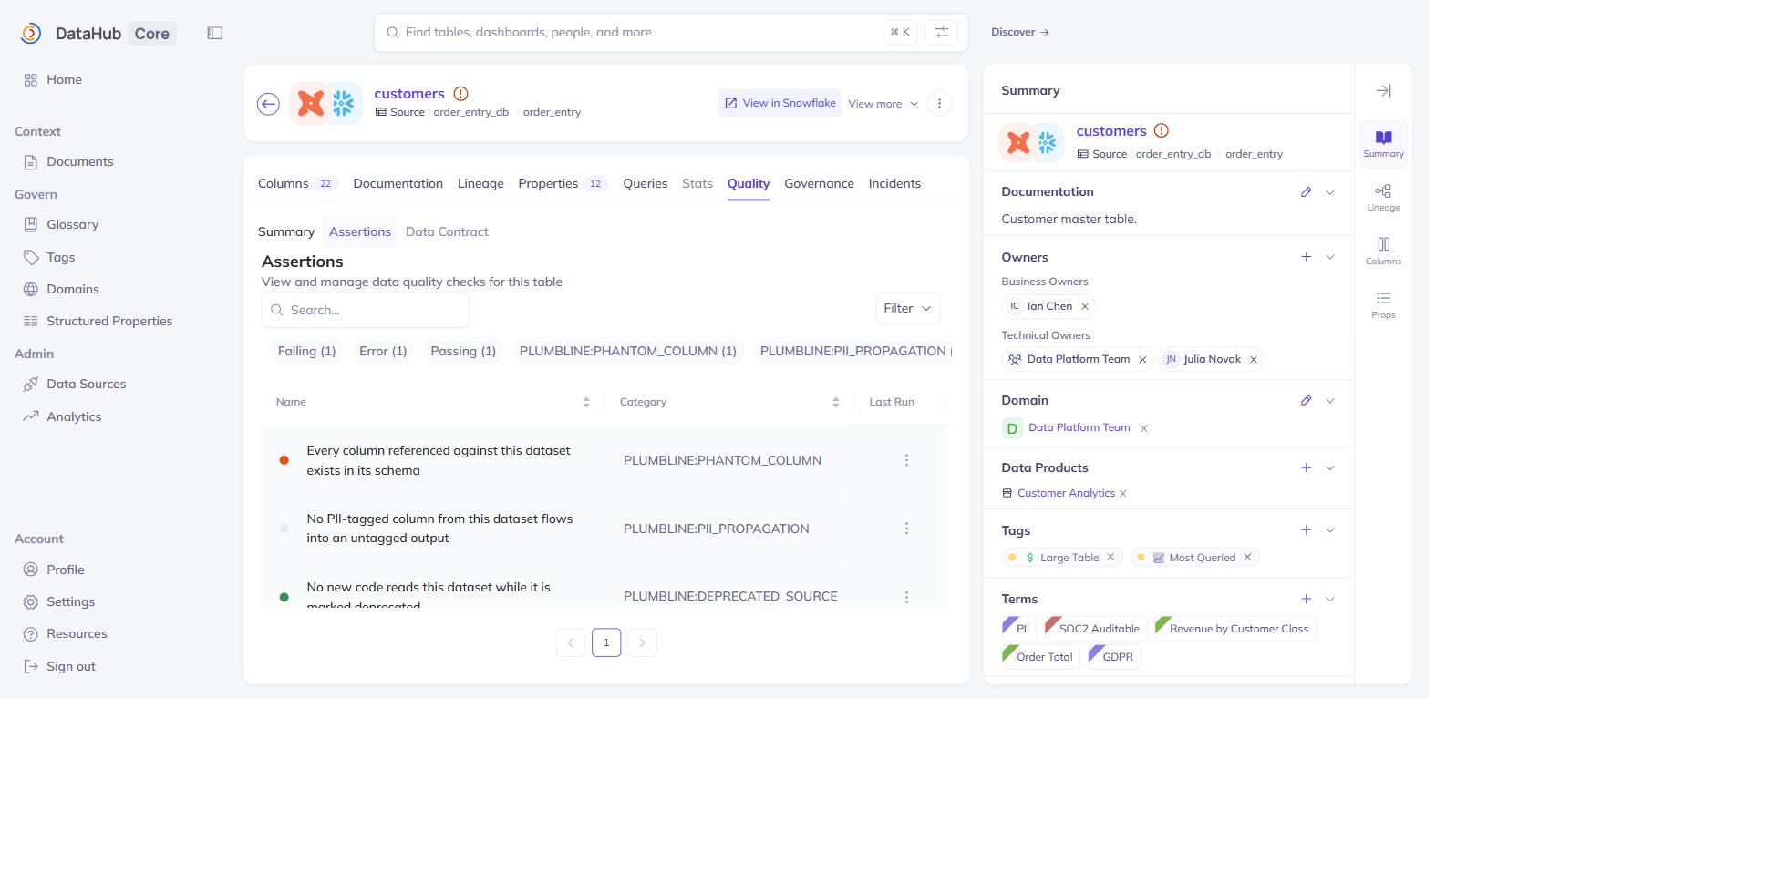
Task: Expand the View more dropdown
Action: (x=883, y=104)
